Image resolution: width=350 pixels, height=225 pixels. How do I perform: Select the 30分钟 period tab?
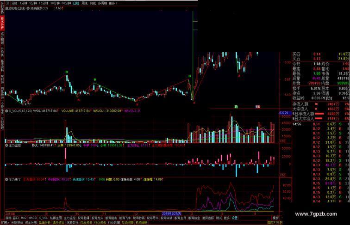(55, 3)
